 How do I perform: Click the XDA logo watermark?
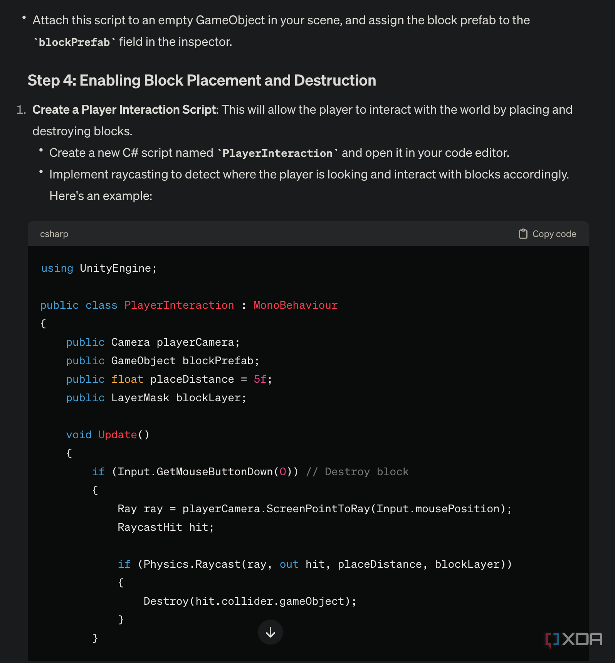tap(574, 639)
